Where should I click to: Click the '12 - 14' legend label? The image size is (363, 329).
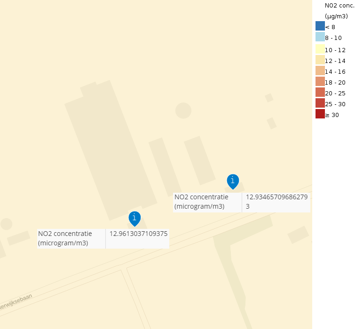[x=335, y=61]
